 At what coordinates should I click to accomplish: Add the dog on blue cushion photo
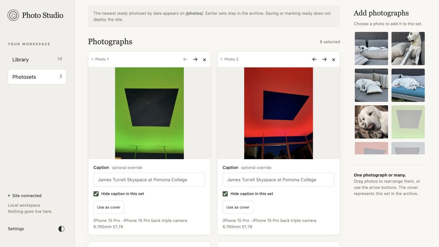408,85
